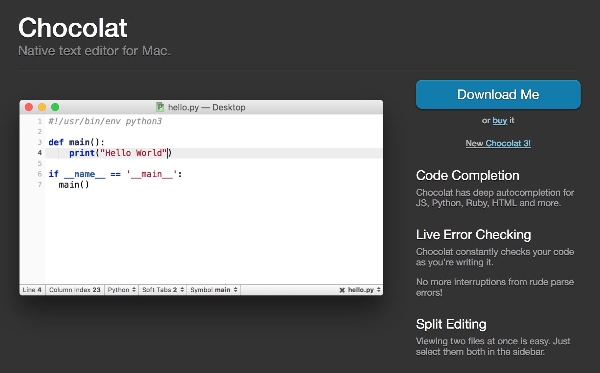Click the hello.py — Desktop window title
The image size is (600, 373).
[x=207, y=108]
